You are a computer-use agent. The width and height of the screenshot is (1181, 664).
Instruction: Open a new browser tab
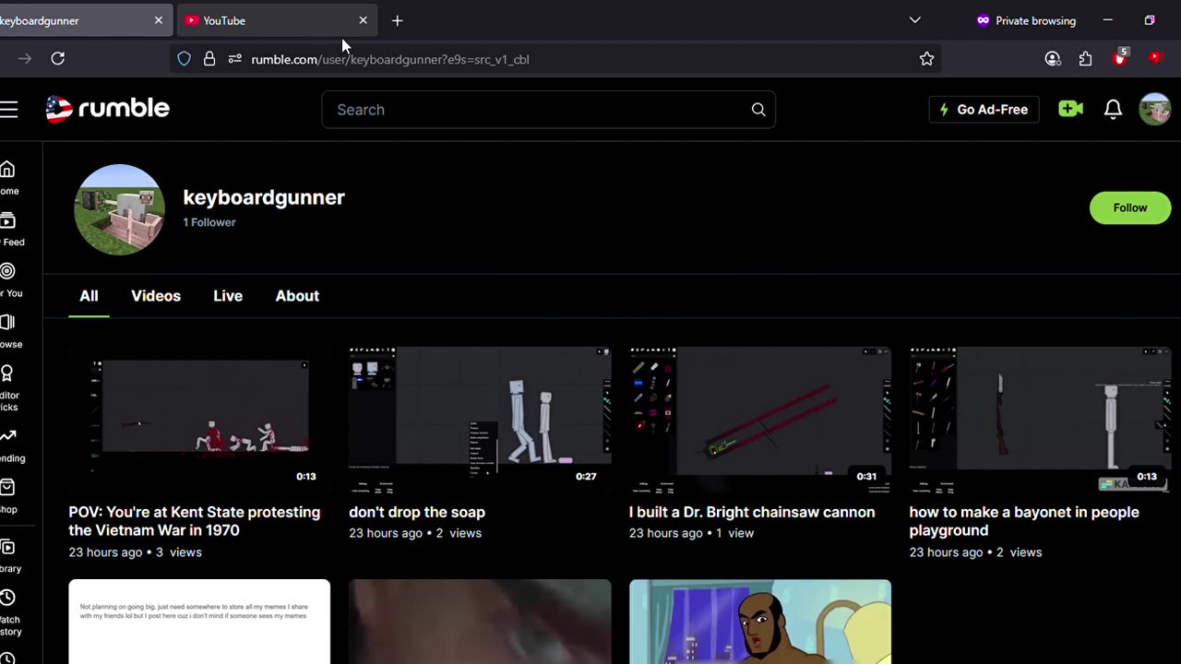[397, 20]
